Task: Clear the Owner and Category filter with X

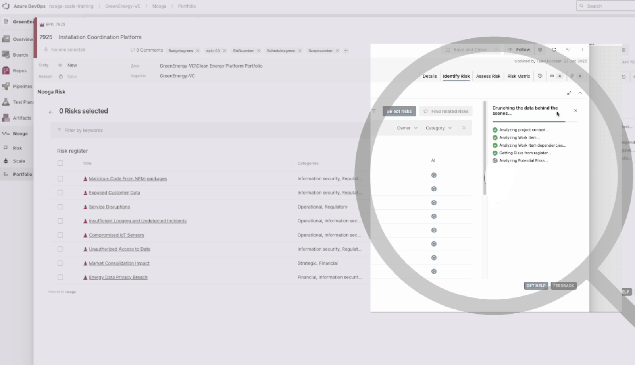Action: pyautogui.click(x=464, y=128)
